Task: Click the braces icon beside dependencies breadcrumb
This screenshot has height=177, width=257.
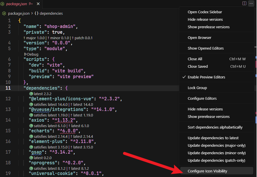Action: 36,13
